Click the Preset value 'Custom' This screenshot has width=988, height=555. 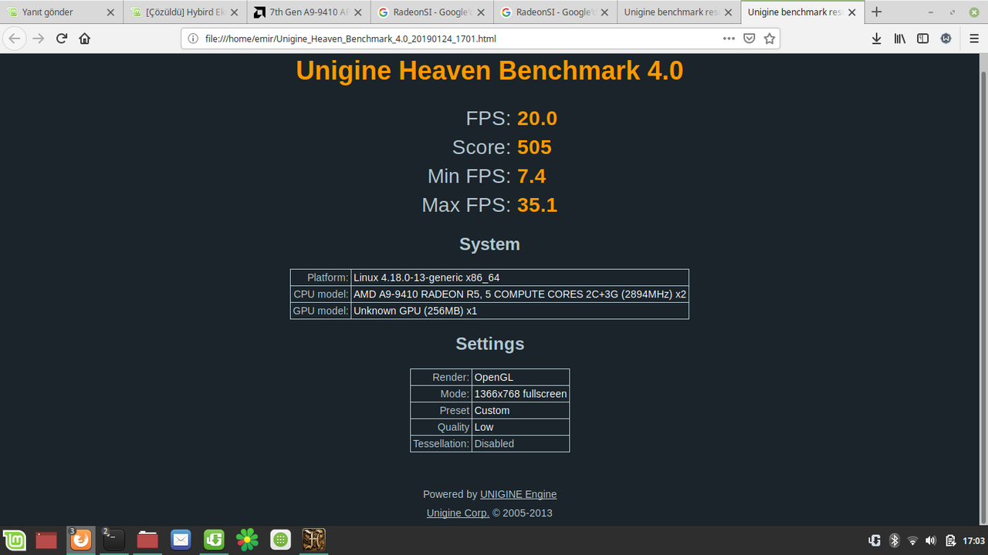[x=520, y=410]
